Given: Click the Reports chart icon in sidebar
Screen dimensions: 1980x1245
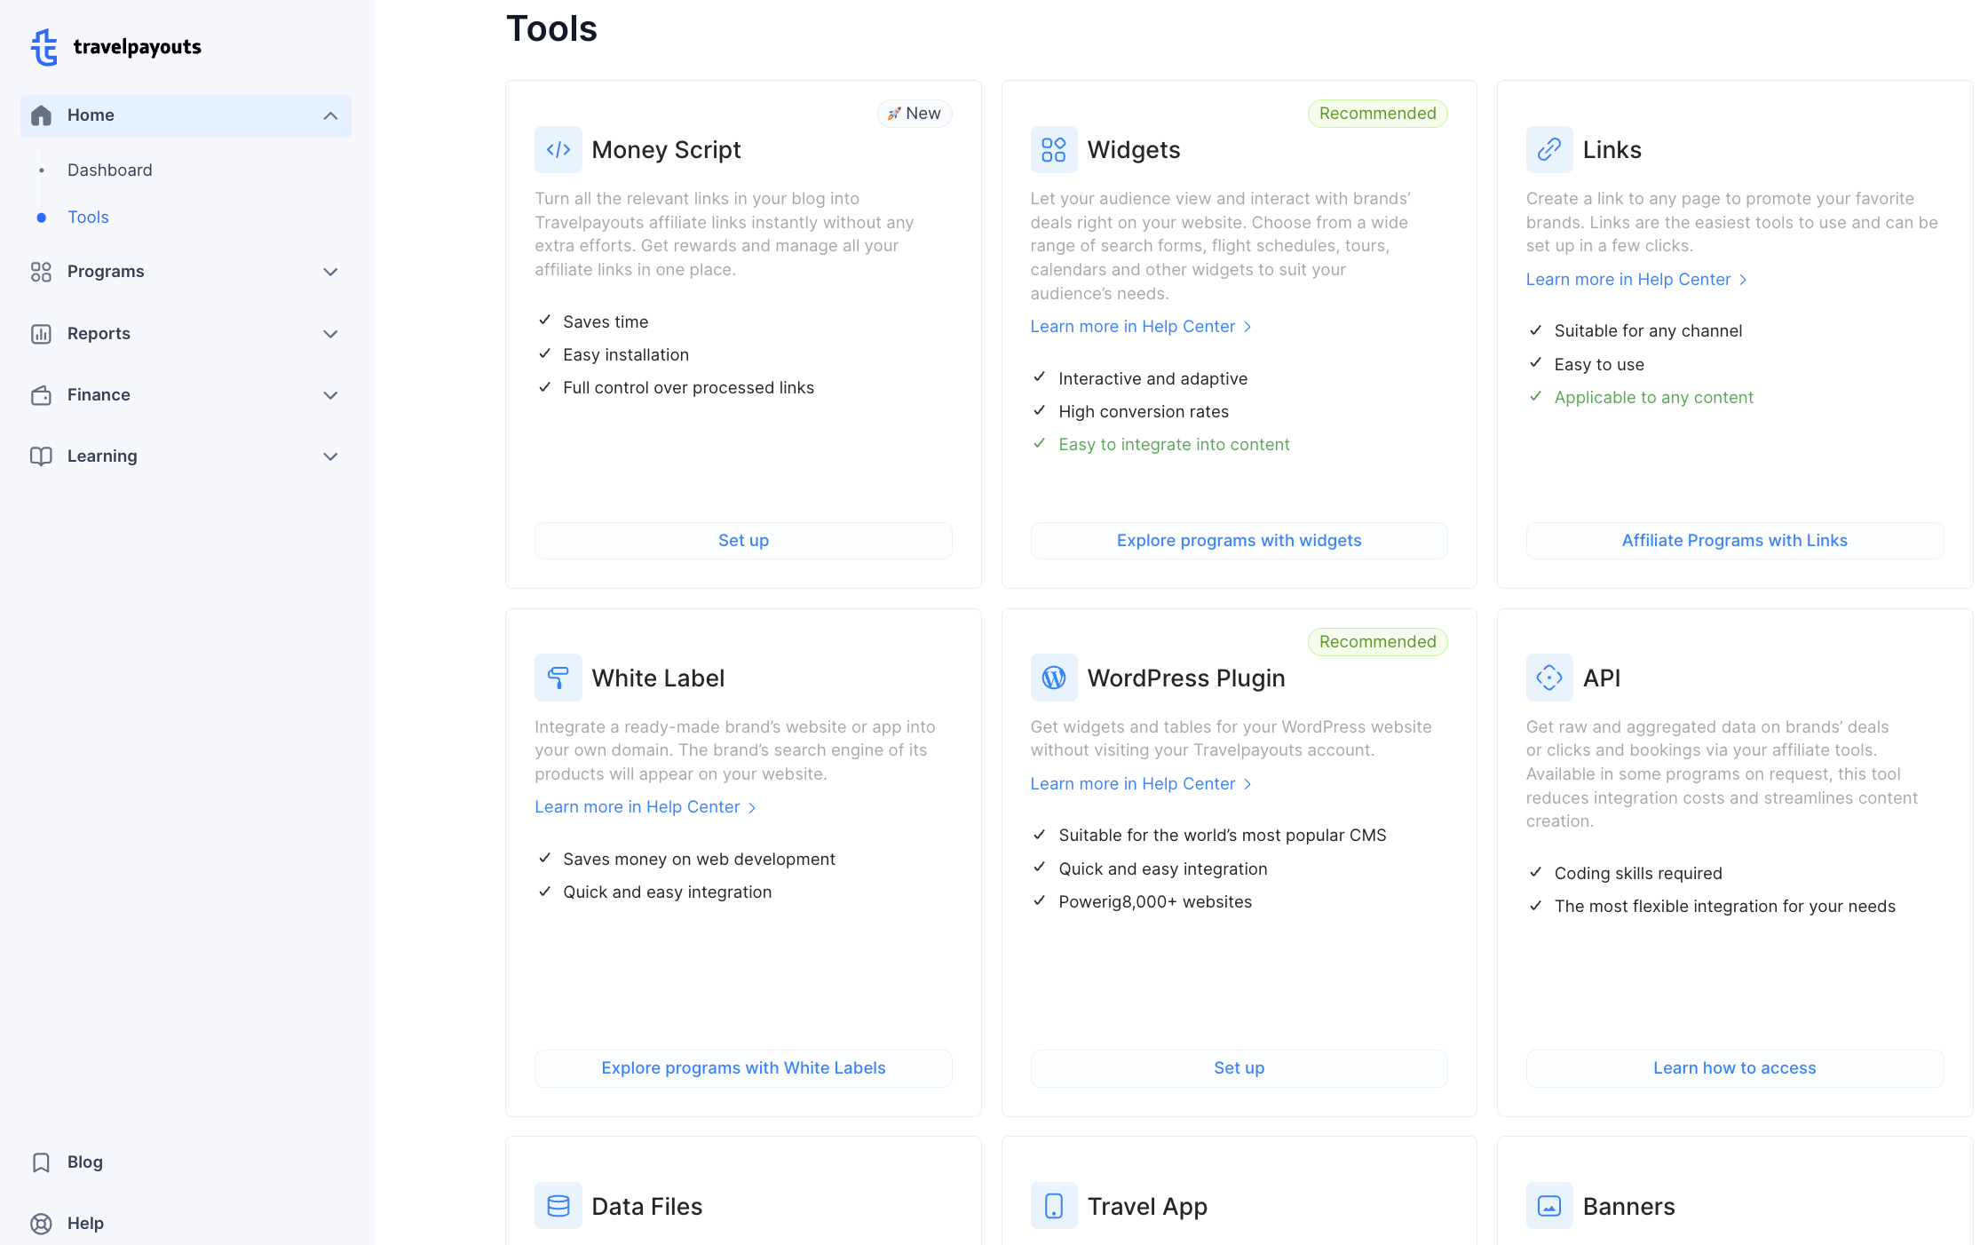Looking at the screenshot, I should (41, 334).
